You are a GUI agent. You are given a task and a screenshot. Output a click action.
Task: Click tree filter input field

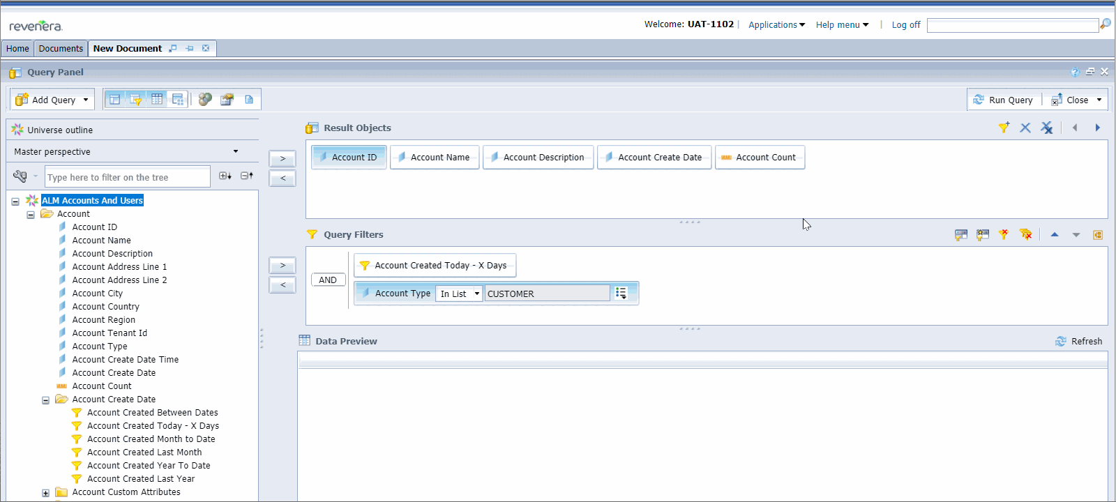pos(128,177)
